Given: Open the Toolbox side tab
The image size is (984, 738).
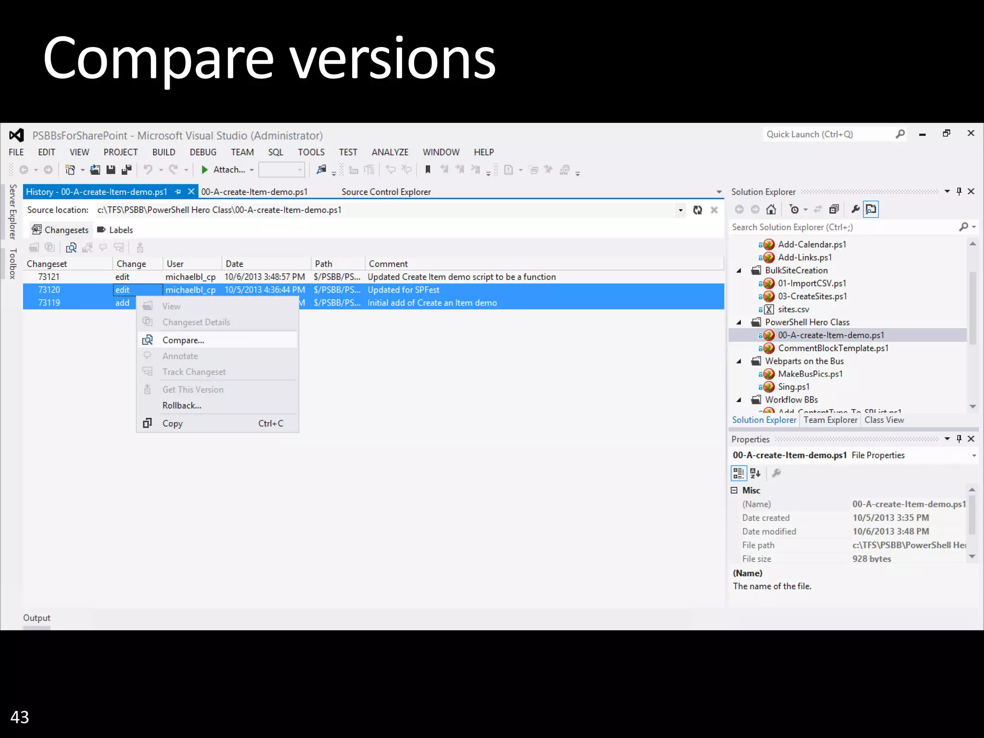Looking at the screenshot, I should point(13,263).
